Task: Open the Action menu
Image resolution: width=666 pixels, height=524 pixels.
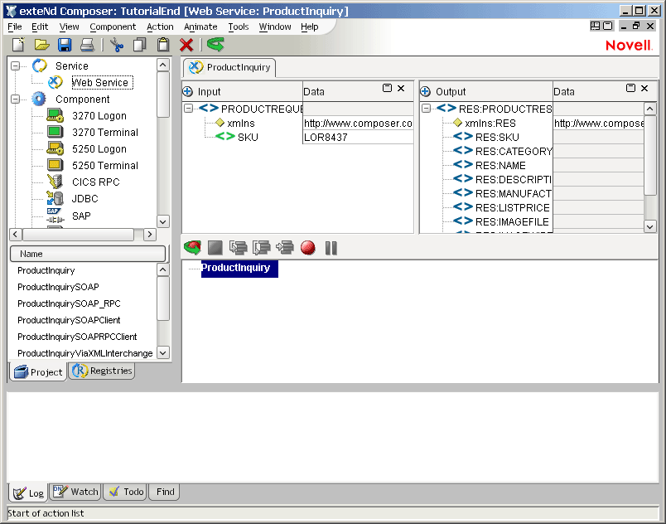Action: click(x=160, y=27)
